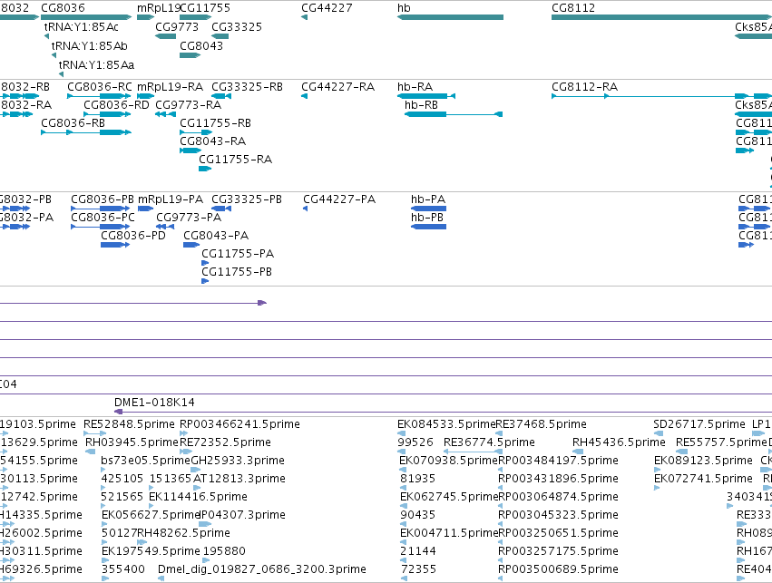772x583 pixels.
Task: Select CG8043-RA transcript label
Action: pyautogui.click(x=212, y=141)
